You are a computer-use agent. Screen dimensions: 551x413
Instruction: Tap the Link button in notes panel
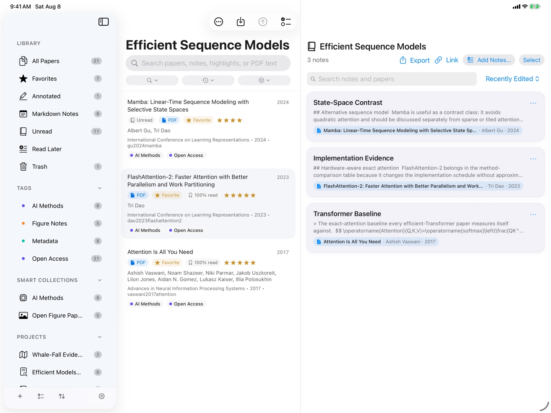pyautogui.click(x=447, y=60)
